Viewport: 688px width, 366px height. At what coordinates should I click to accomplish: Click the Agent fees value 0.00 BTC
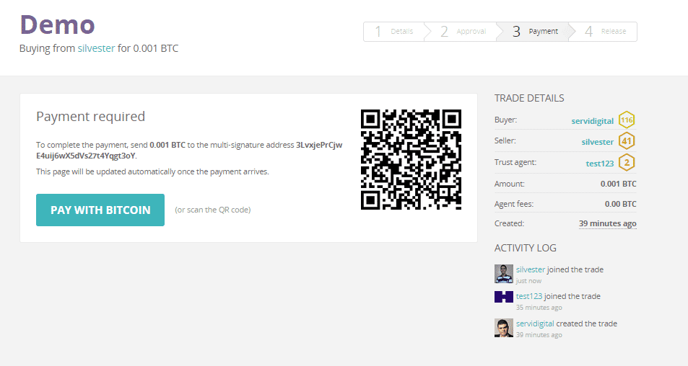coord(620,204)
